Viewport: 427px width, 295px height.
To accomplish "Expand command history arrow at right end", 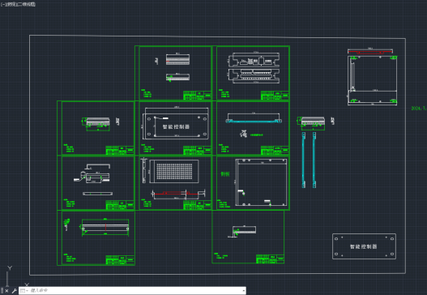I will tap(243, 291).
